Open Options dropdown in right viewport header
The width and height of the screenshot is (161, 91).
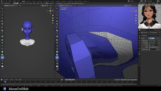135,6
